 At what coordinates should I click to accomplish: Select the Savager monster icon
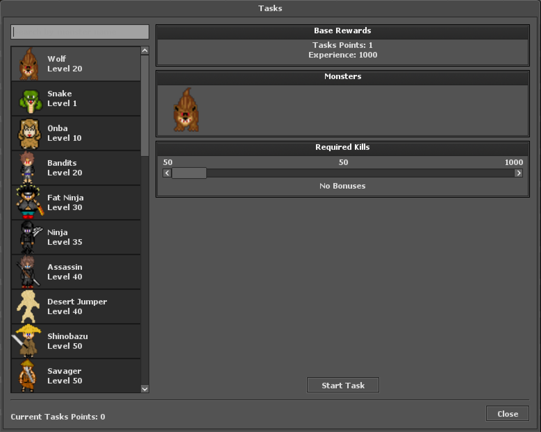(x=28, y=376)
